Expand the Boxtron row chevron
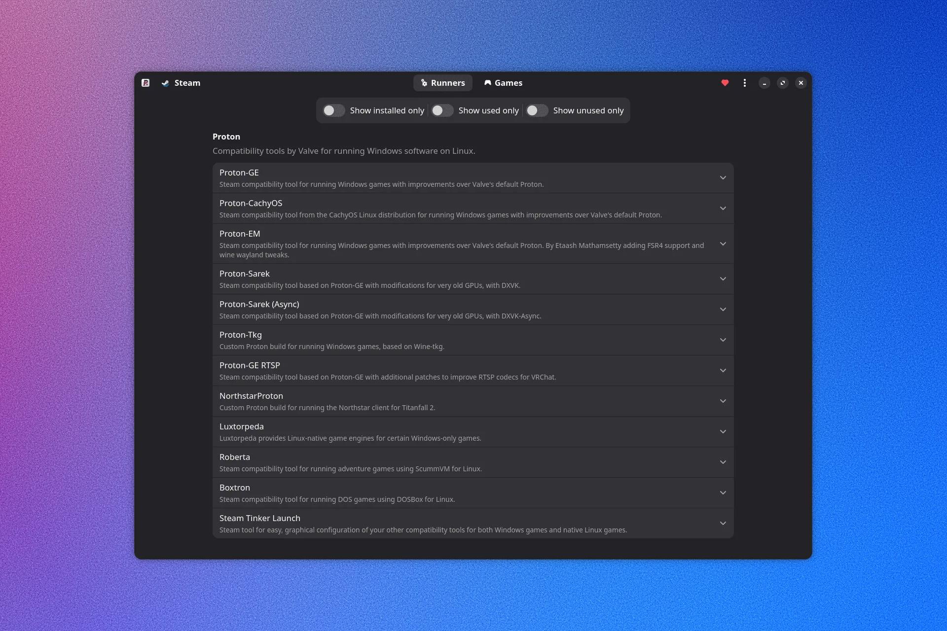 723,492
